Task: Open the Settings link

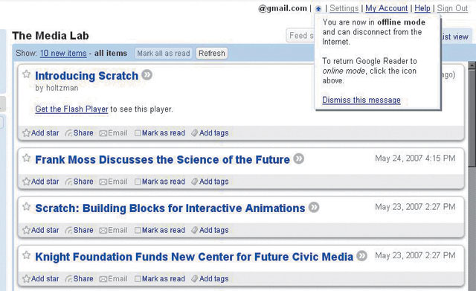Action: tap(344, 8)
